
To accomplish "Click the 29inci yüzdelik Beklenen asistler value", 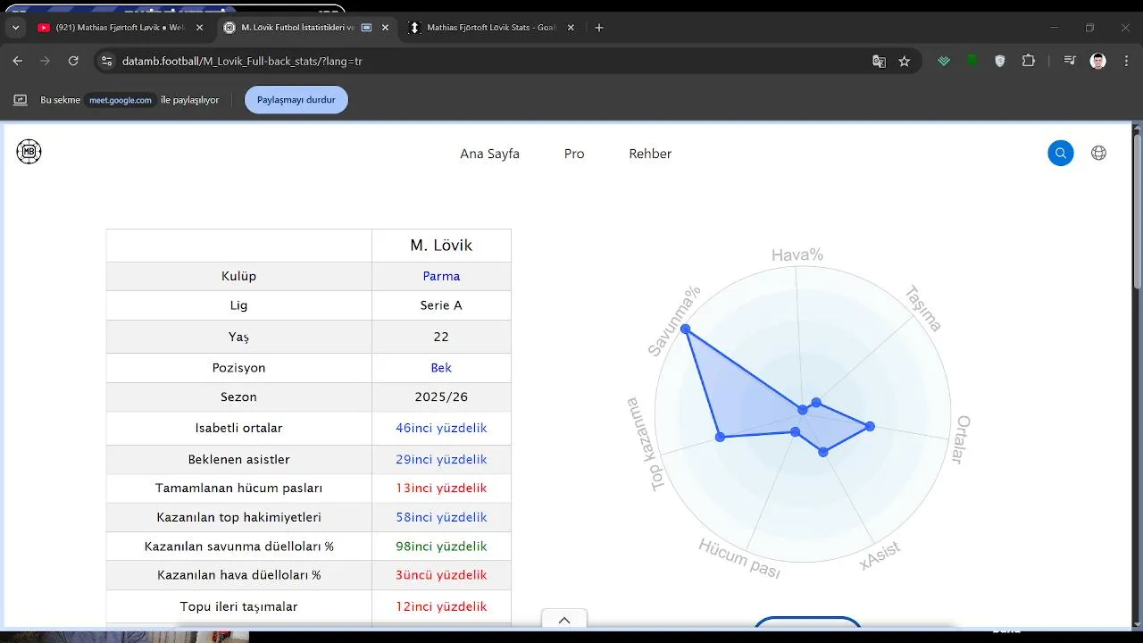I will [x=441, y=460].
